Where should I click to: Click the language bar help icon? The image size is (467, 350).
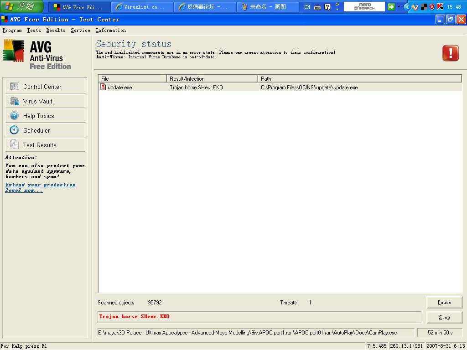point(327,7)
